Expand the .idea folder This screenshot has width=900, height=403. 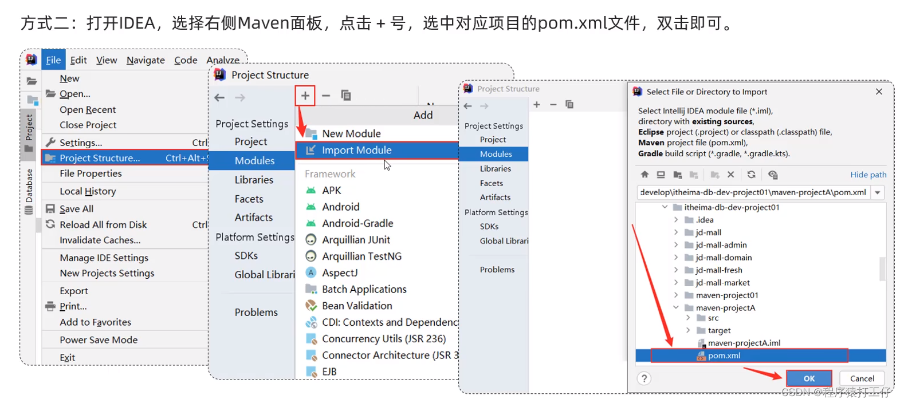click(x=676, y=220)
